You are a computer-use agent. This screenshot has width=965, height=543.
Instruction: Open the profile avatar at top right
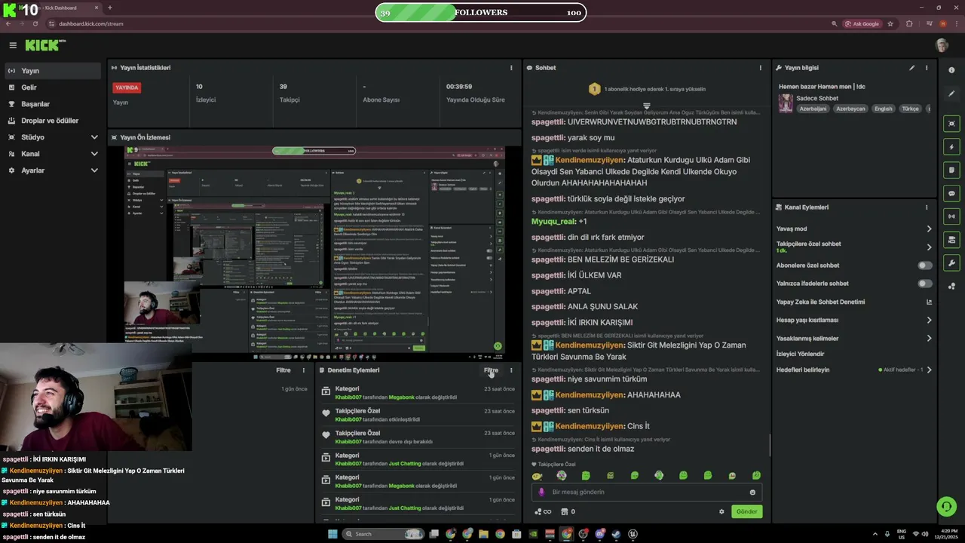click(942, 45)
